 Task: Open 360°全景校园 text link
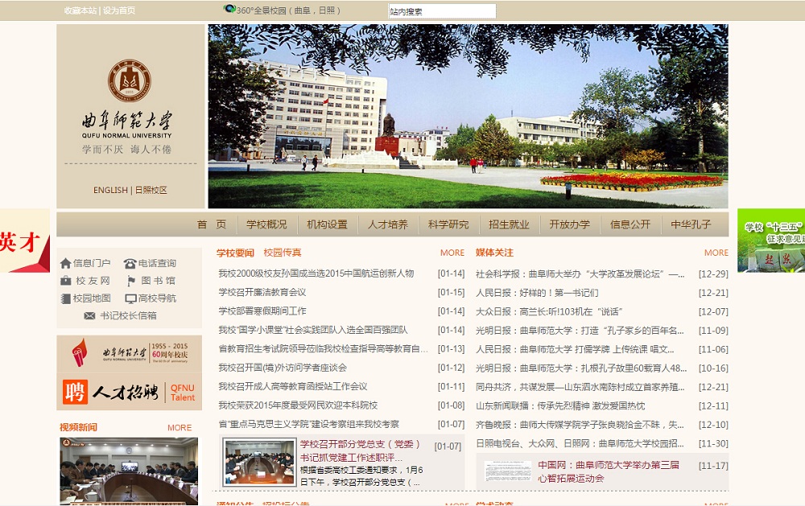[288, 10]
